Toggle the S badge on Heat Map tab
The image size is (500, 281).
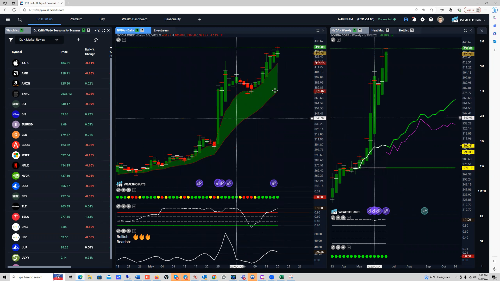pyautogui.click(x=387, y=30)
